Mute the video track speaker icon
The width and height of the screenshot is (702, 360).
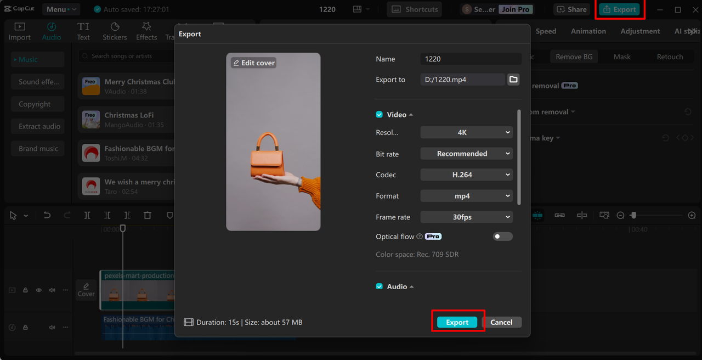52,290
